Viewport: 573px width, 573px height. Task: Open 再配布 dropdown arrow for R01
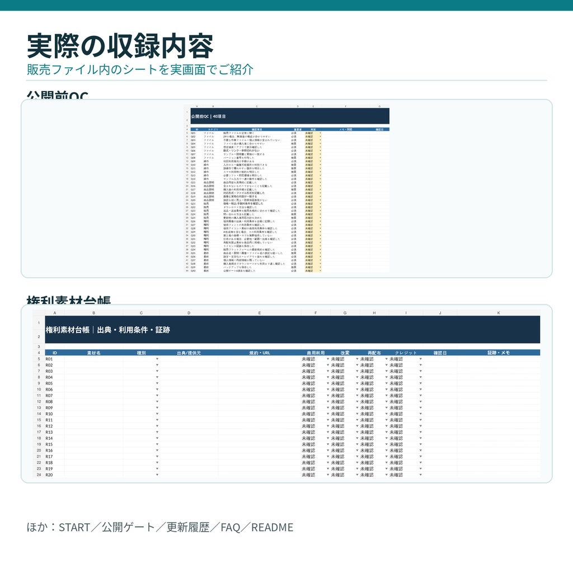pyautogui.click(x=386, y=359)
